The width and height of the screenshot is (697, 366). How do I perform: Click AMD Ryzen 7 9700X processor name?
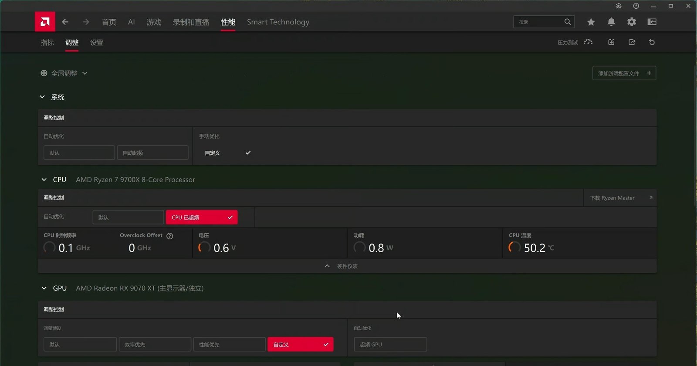135,180
